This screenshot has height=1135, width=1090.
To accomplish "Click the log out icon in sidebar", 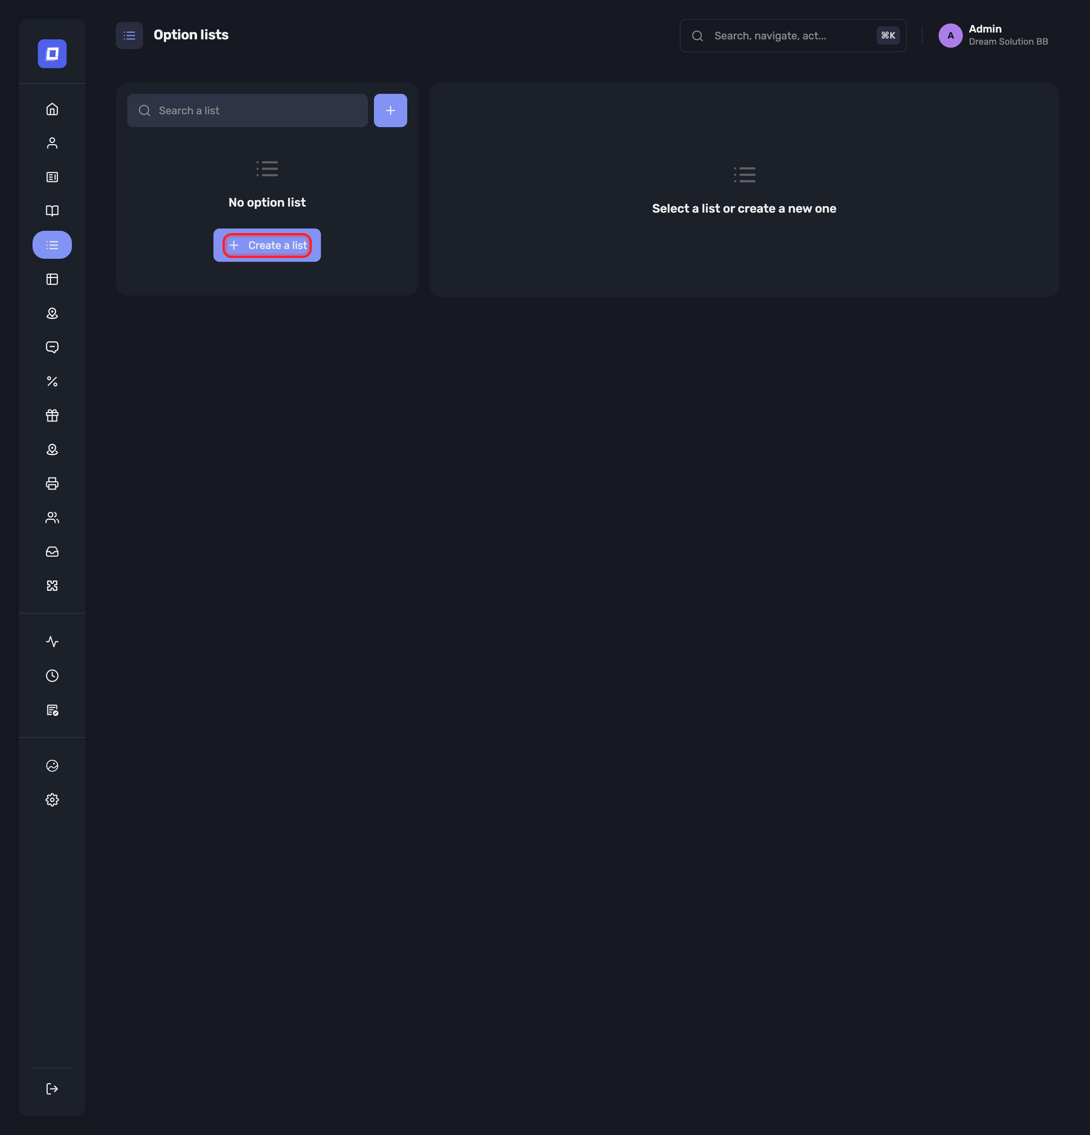I will [52, 1089].
